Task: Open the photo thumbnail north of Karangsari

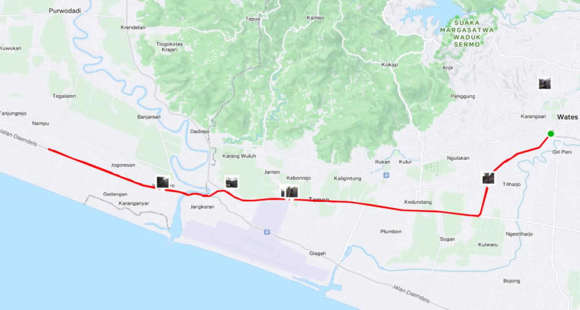Action: click(545, 84)
